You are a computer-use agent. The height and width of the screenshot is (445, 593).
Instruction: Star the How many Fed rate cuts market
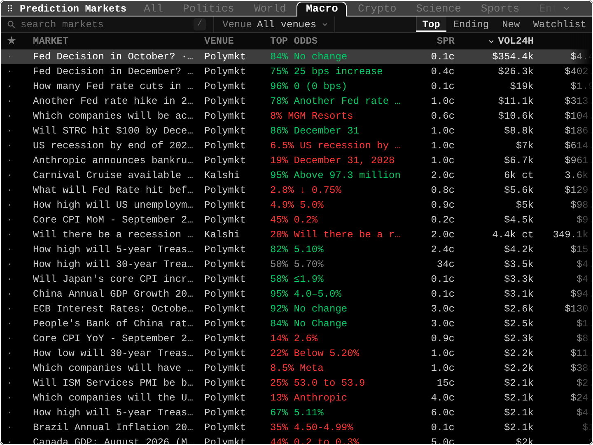point(10,86)
